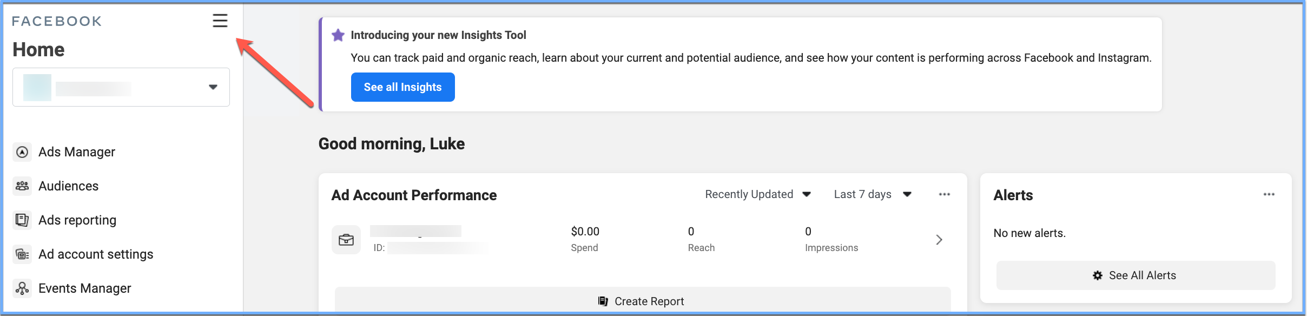1307x316 pixels.
Task: Open the hamburger menu icon beside FACEBOOK
Action: point(220,21)
